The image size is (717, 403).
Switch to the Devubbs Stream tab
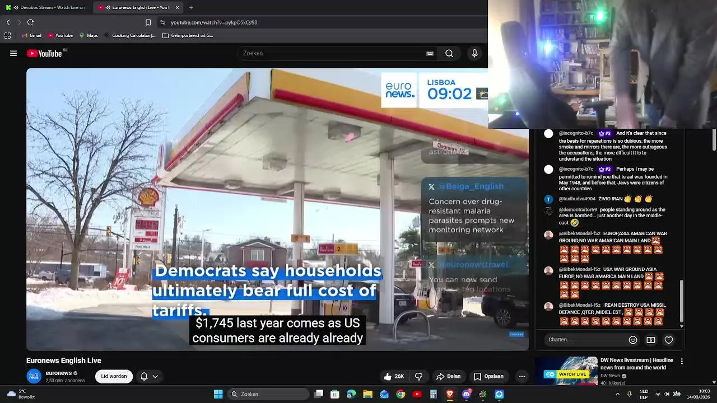[x=46, y=7]
